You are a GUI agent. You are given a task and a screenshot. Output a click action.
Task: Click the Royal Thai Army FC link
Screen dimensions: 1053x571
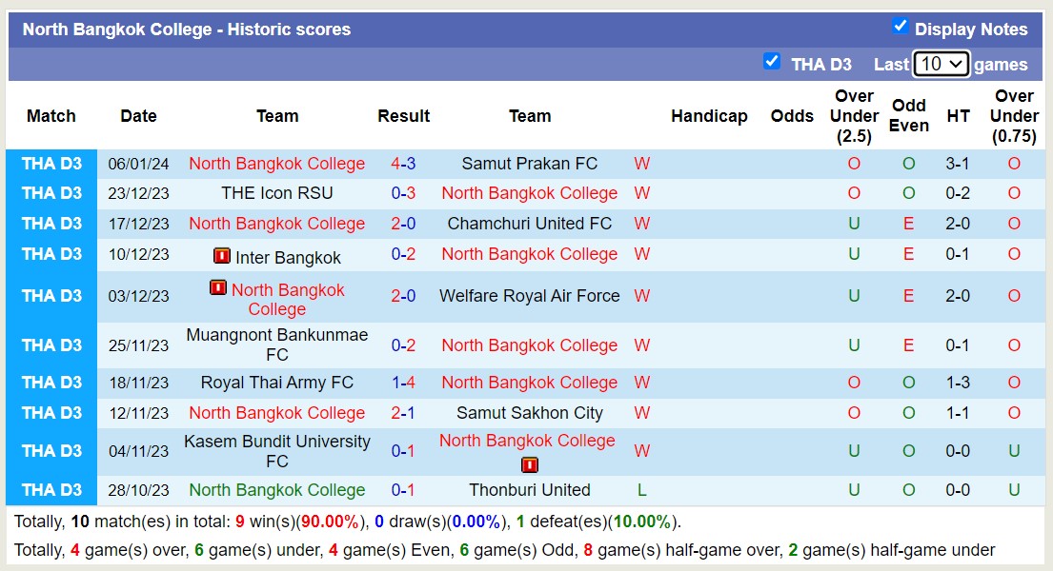click(277, 383)
